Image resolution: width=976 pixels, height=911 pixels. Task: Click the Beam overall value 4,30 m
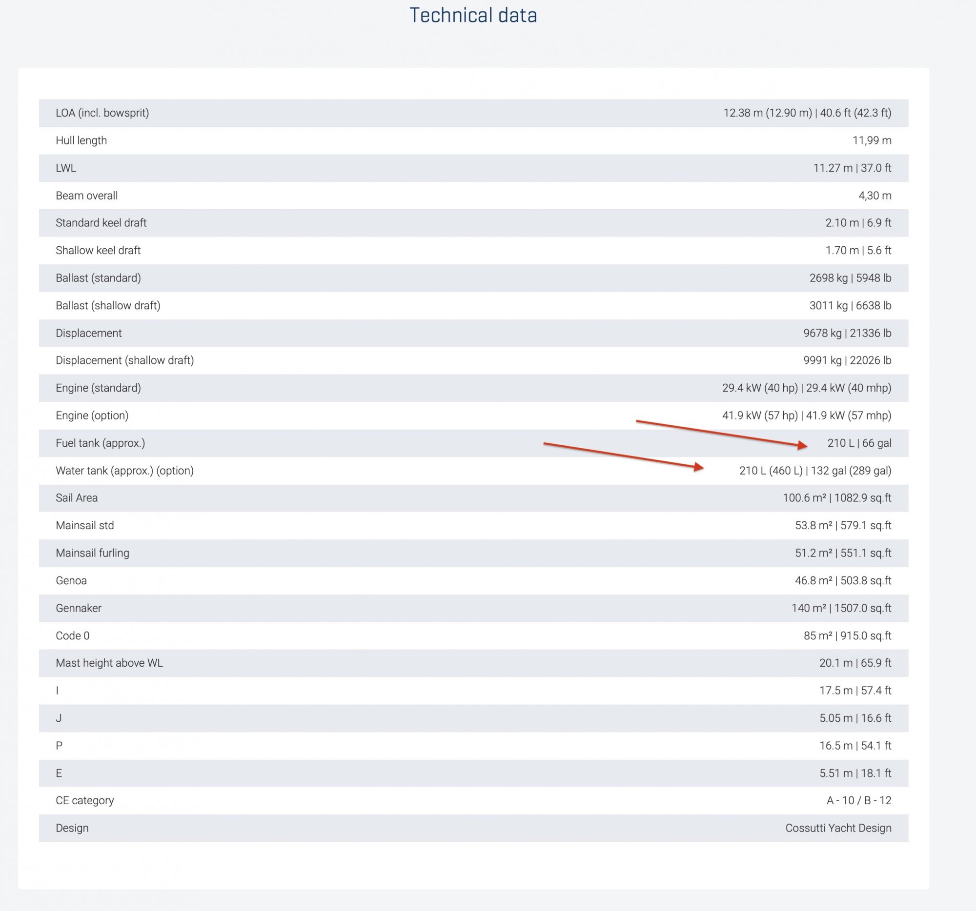(x=874, y=195)
